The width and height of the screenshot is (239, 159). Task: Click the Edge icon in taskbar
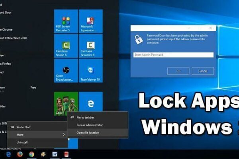point(8,154)
